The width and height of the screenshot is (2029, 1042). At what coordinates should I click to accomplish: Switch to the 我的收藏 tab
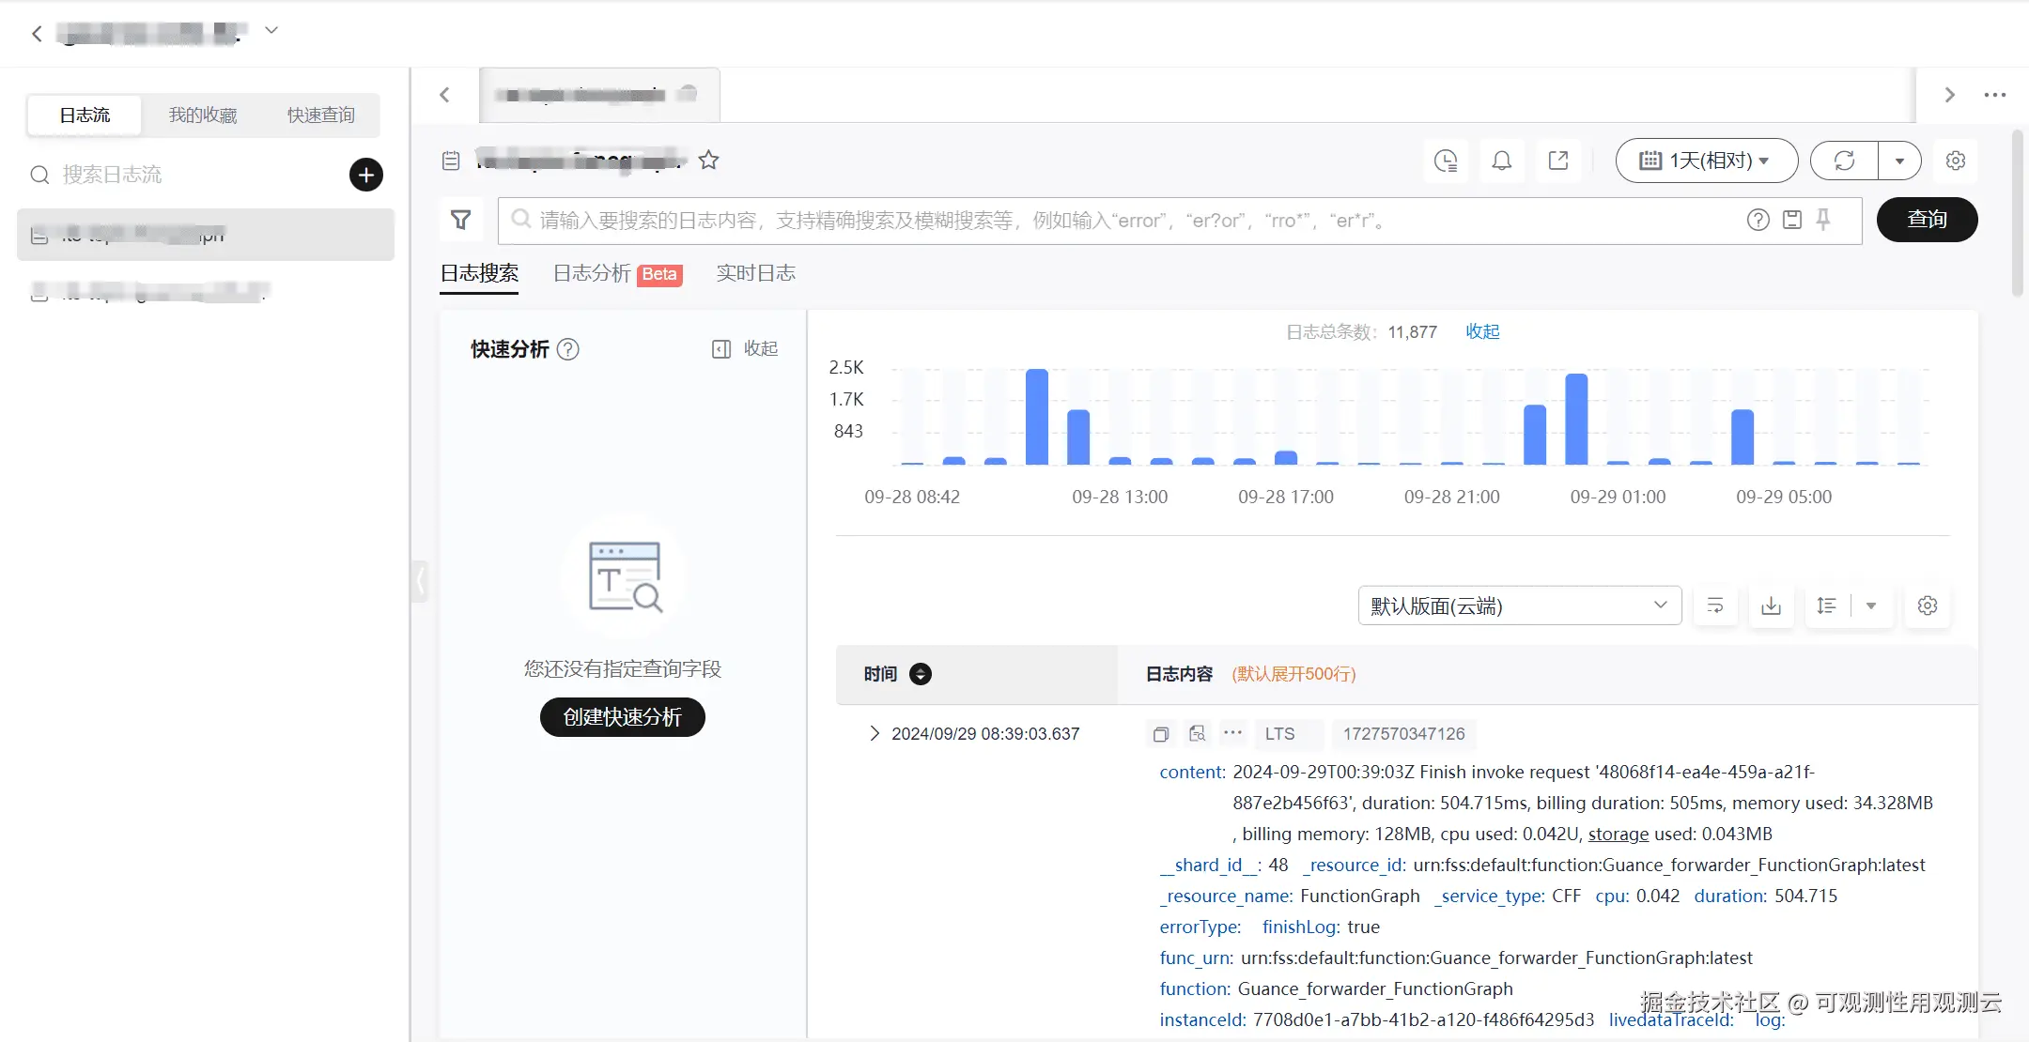[x=203, y=115]
